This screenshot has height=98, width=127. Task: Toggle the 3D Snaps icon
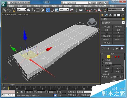click(x=86, y=10)
